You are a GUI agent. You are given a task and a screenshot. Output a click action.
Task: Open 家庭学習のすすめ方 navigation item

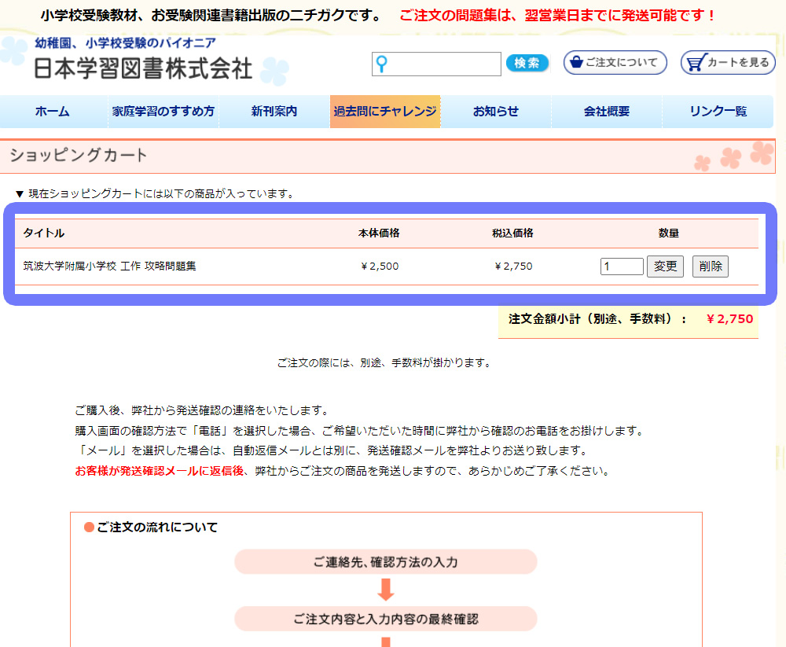pos(163,112)
